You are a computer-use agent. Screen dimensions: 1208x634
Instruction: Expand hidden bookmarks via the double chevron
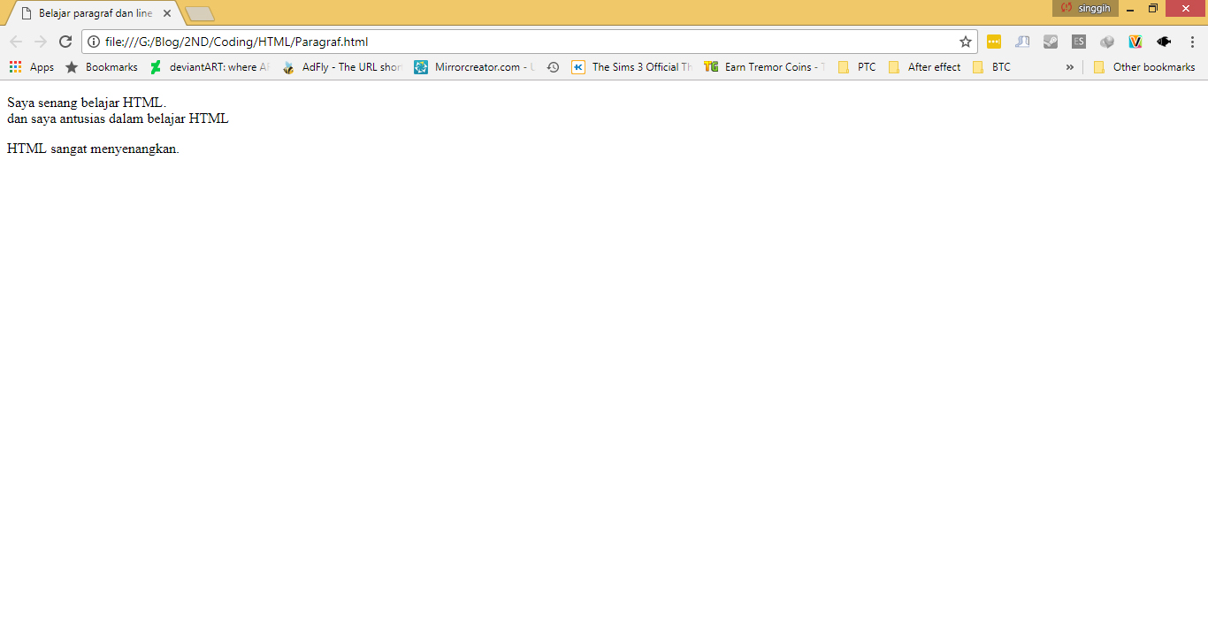coord(1070,66)
